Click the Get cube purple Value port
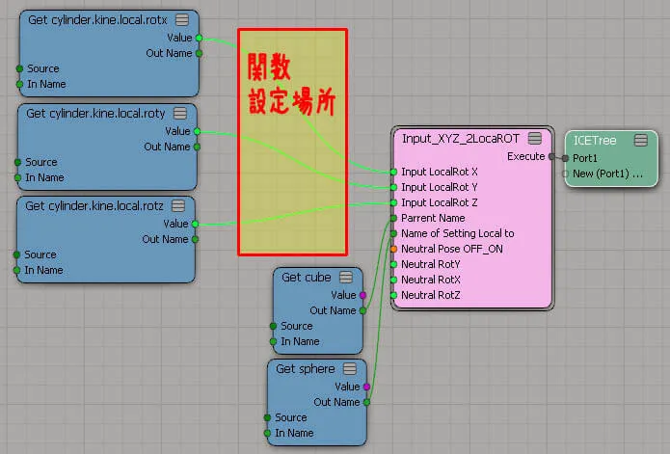 pyautogui.click(x=362, y=295)
